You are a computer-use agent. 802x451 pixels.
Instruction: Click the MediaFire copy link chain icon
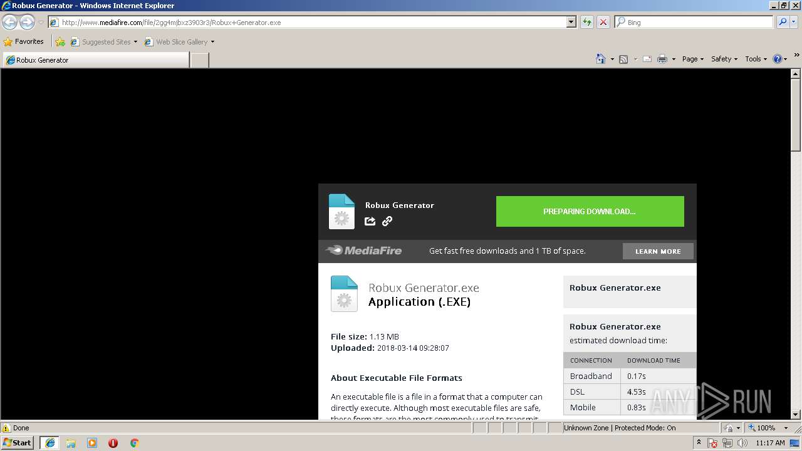[x=387, y=221]
